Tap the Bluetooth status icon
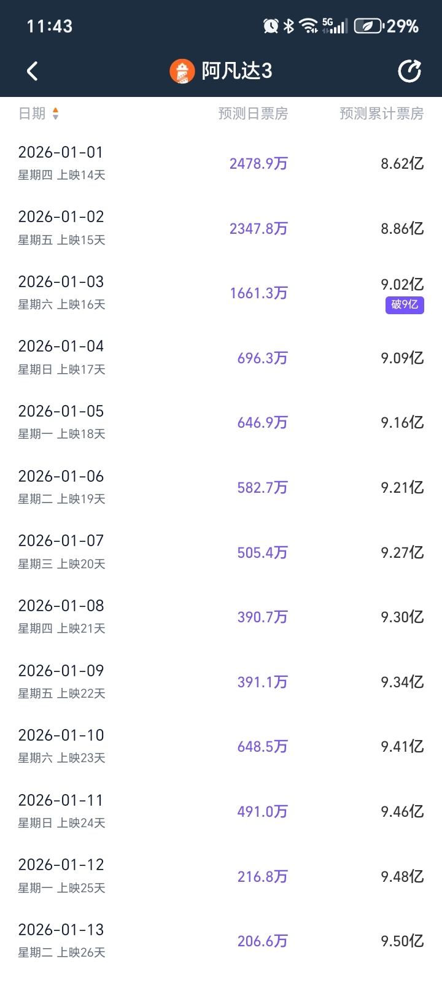442x988 pixels. (x=289, y=26)
